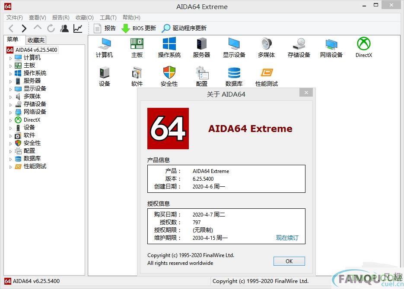
Task: Select 设备 in the left tree
Action: 29,128
